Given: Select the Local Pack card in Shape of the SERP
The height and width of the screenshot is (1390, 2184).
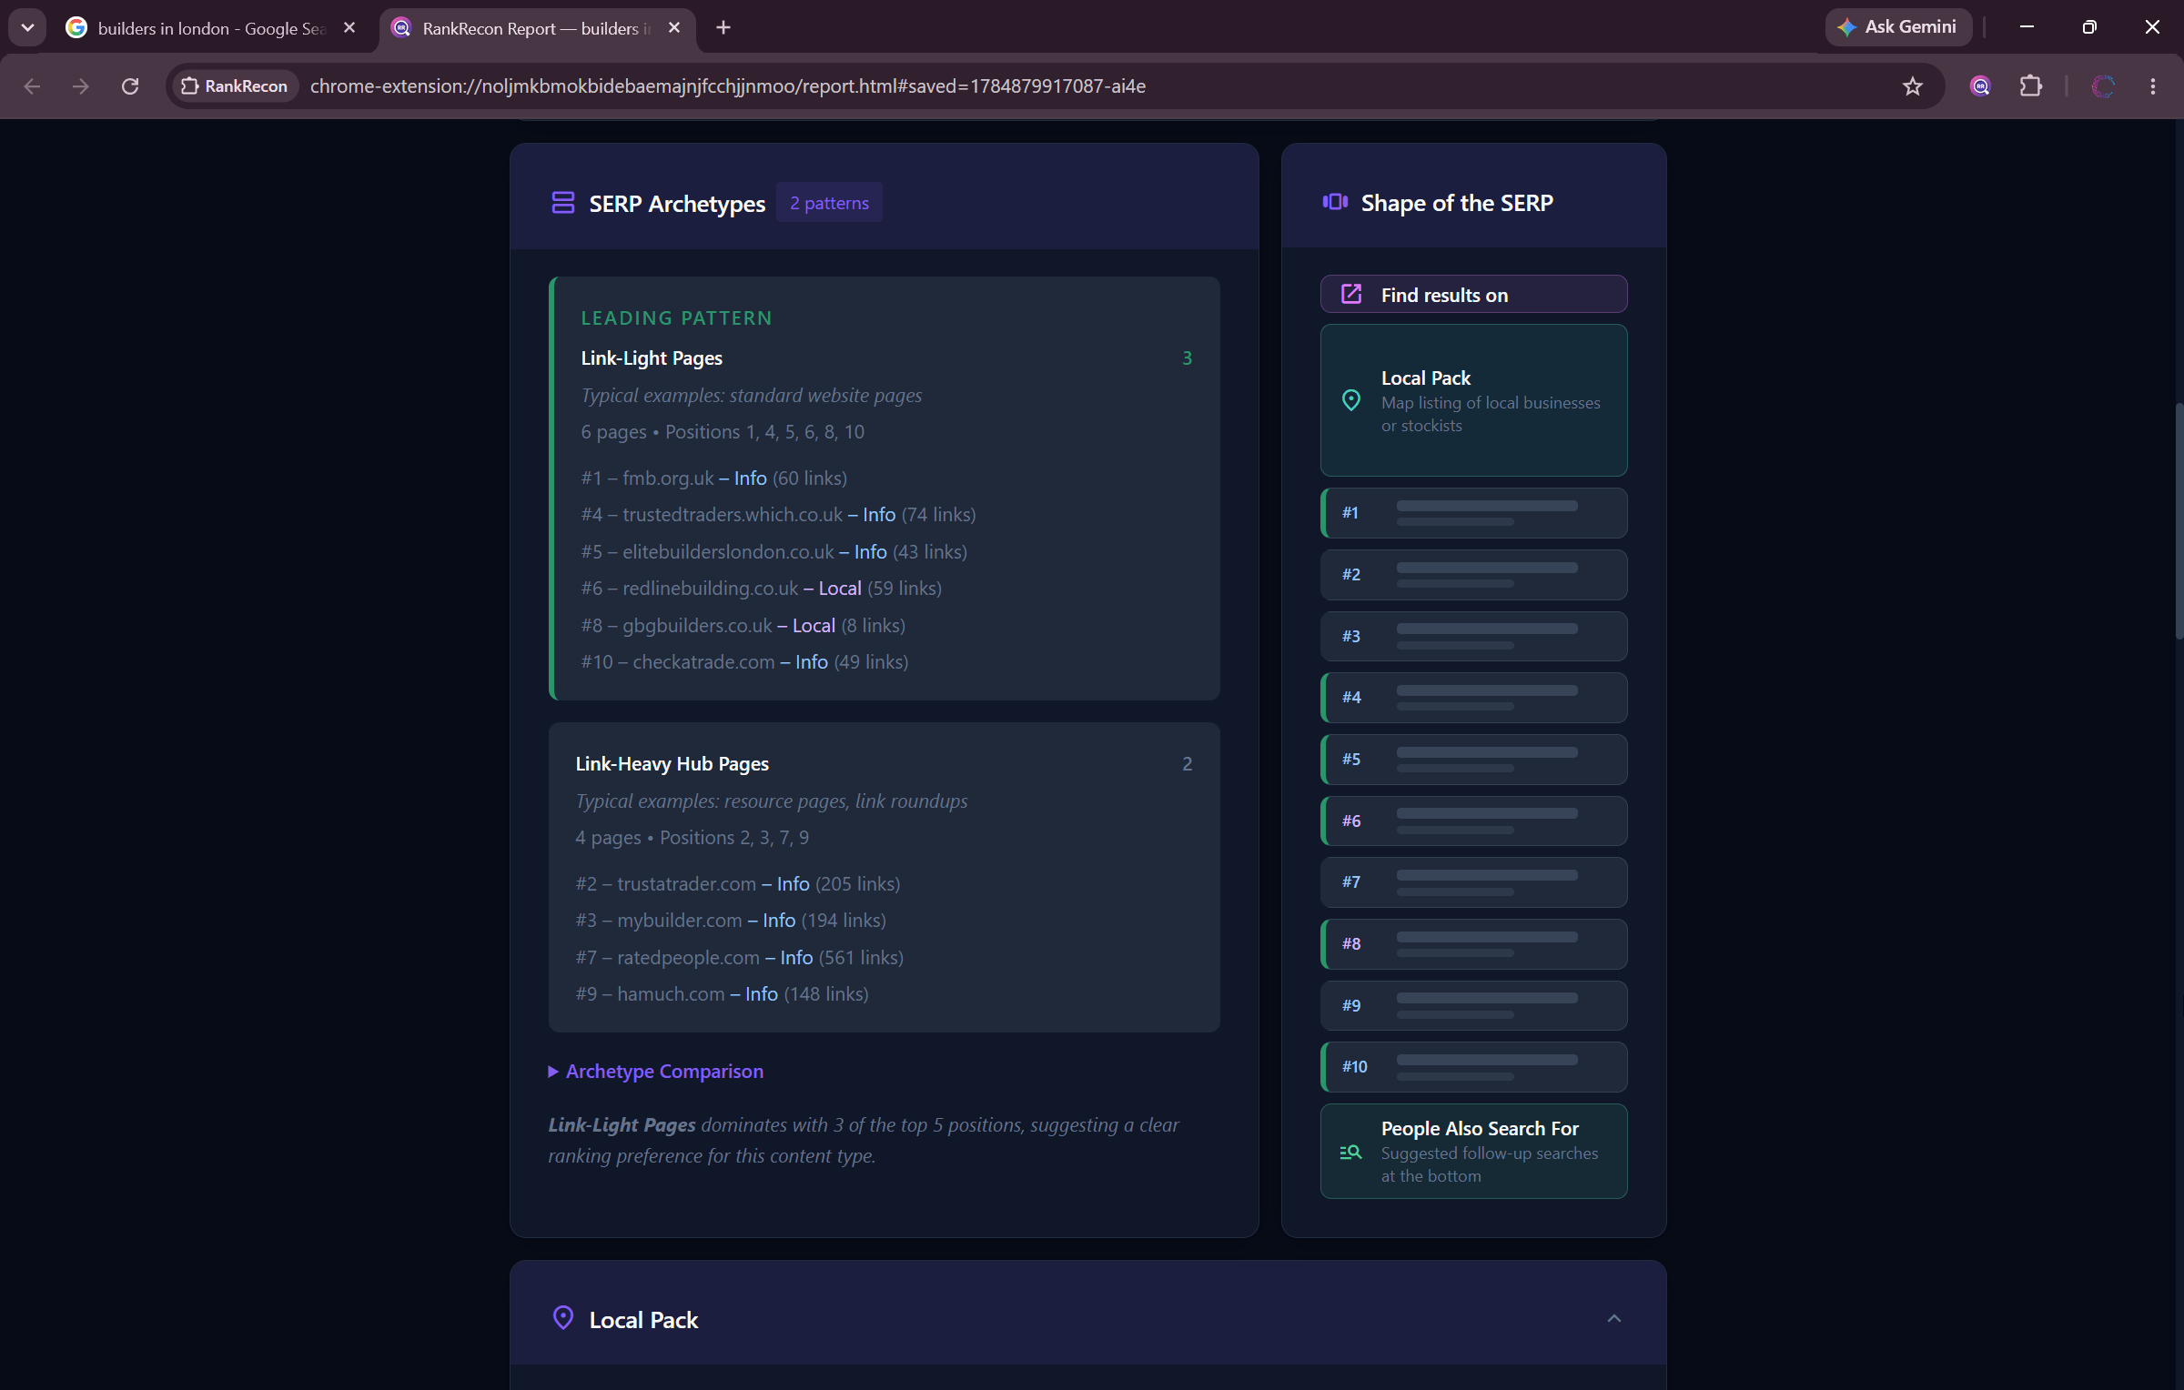Looking at the screenshot, I should click(x=1473, y=400).
